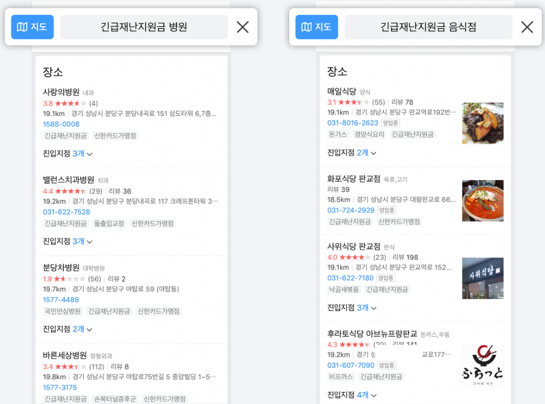Click the 긴급재난지원금 음식점 search field
Viewport: 545px width, 404px height.
click(428, 27)
